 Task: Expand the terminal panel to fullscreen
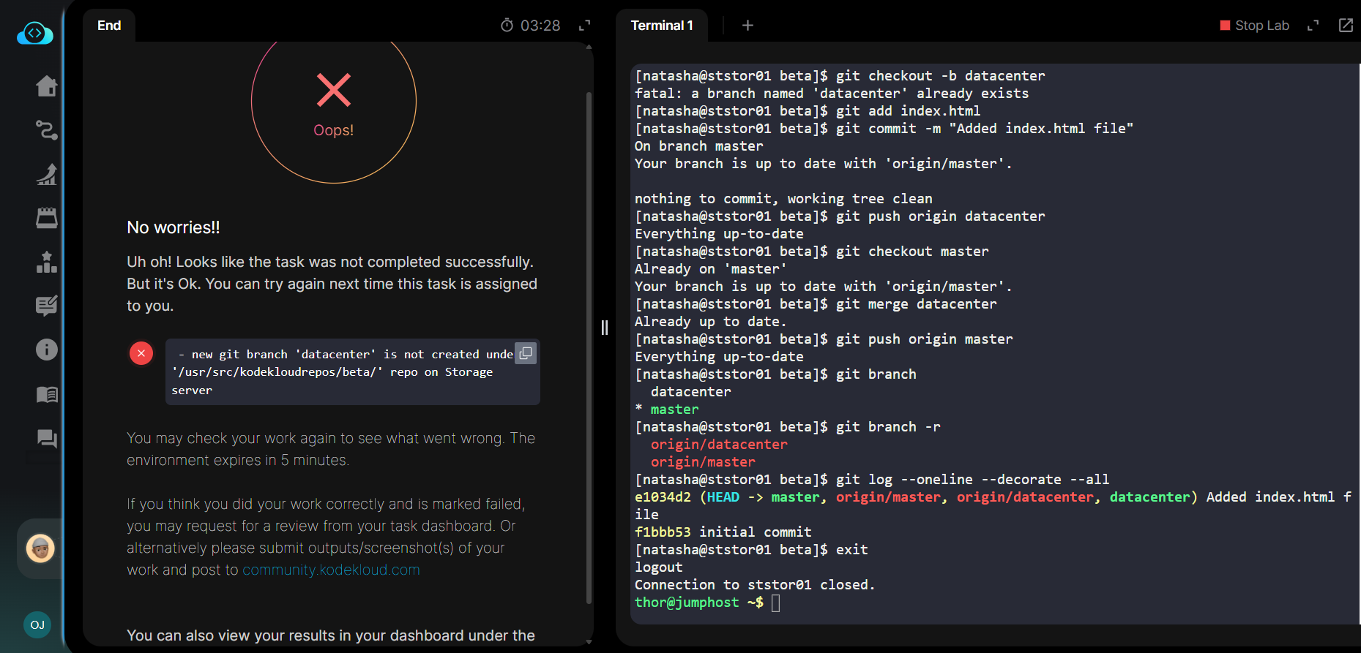click(1313, 26)
